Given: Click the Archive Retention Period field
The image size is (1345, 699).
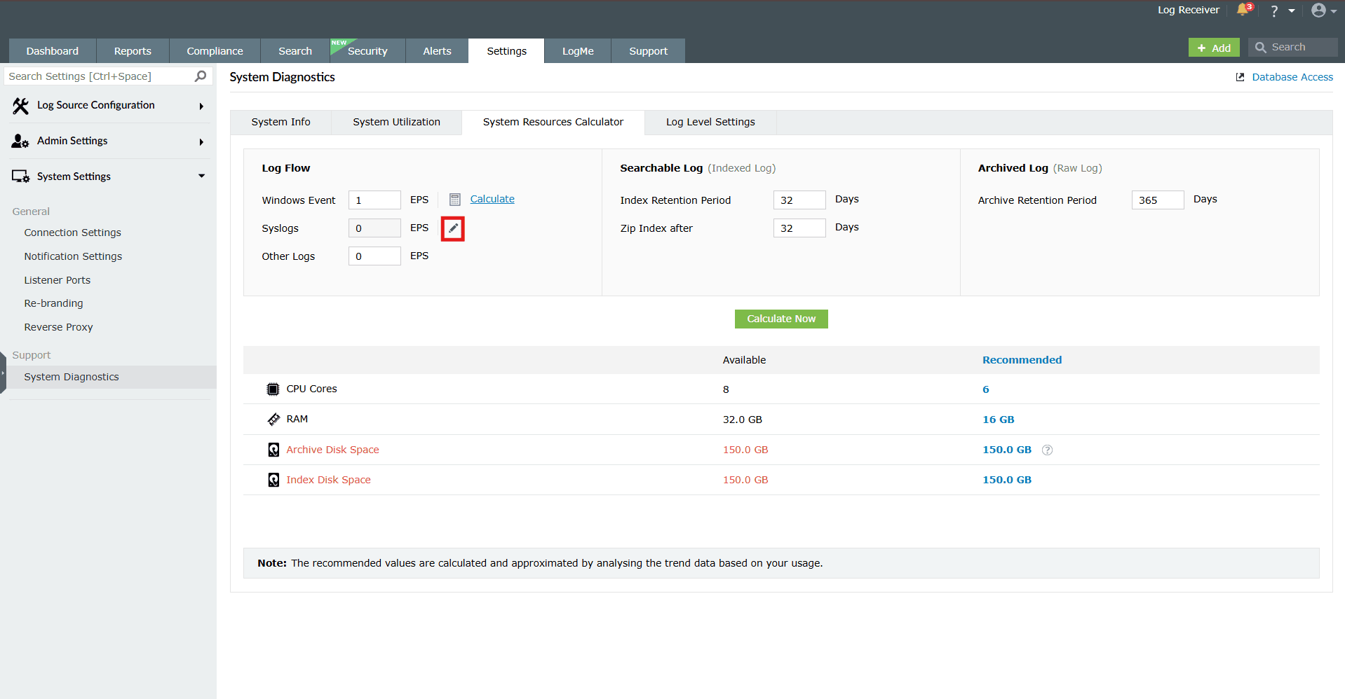Looking at the screenshot, I should 1158,200.
